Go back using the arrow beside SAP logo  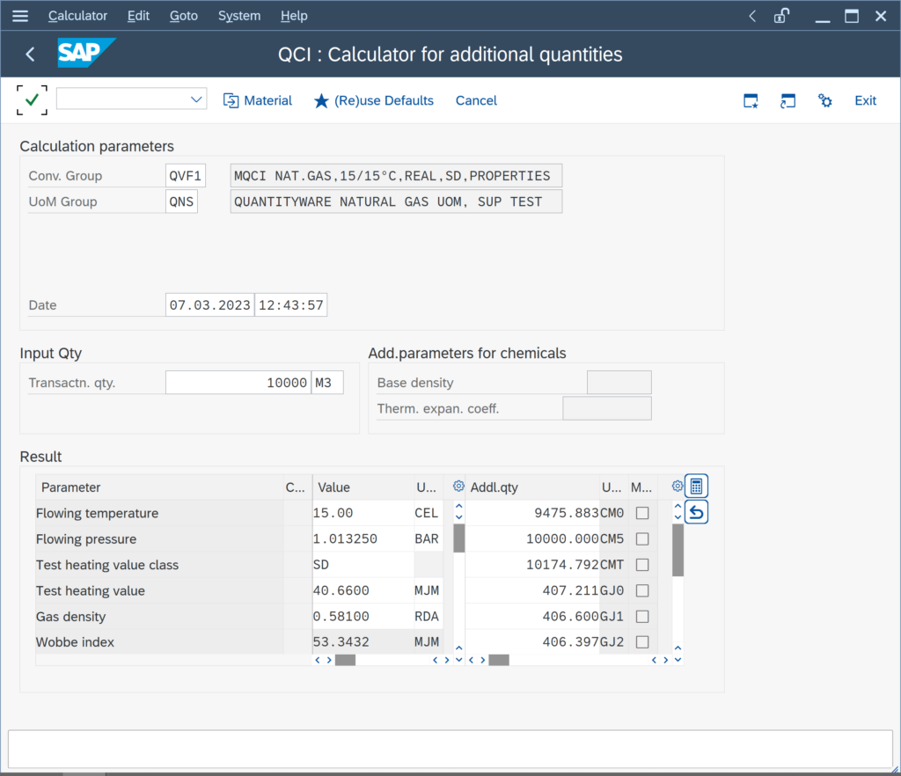(x=31, y=55)
